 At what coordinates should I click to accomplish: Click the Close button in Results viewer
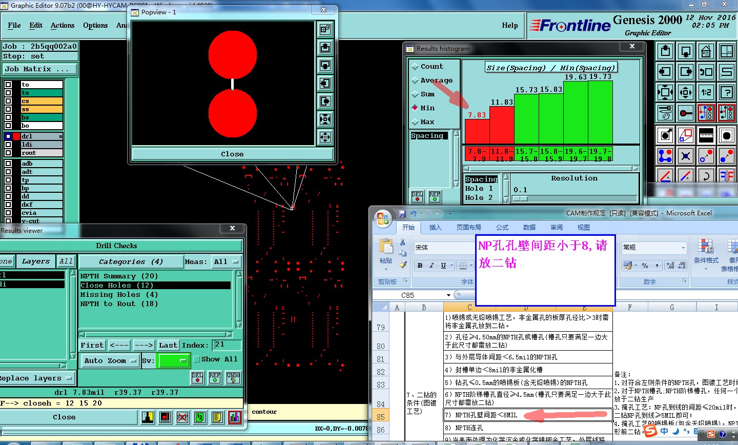tap(65, 417)
